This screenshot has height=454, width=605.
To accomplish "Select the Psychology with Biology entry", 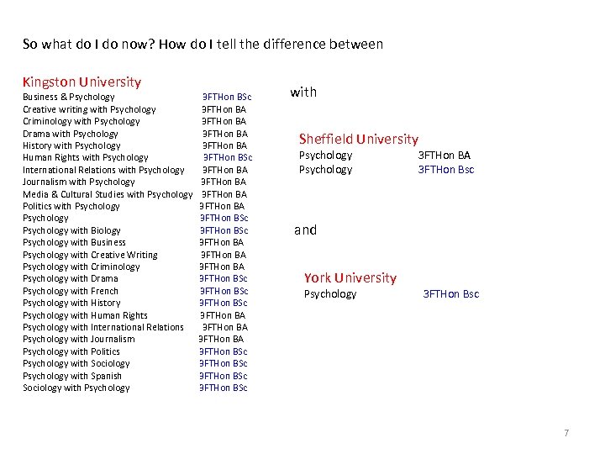I will click(71, 230).
